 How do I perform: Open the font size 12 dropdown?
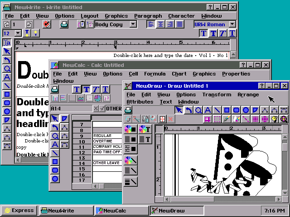point(18,33)
